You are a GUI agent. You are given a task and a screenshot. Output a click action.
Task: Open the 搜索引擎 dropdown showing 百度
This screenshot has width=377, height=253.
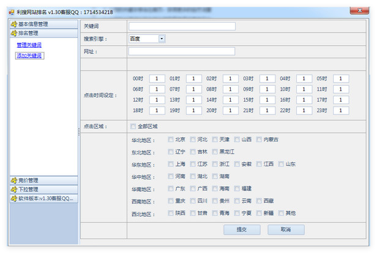coord(147,39)
